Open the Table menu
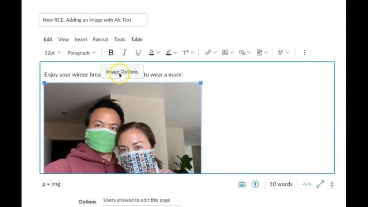 (137, 40)
